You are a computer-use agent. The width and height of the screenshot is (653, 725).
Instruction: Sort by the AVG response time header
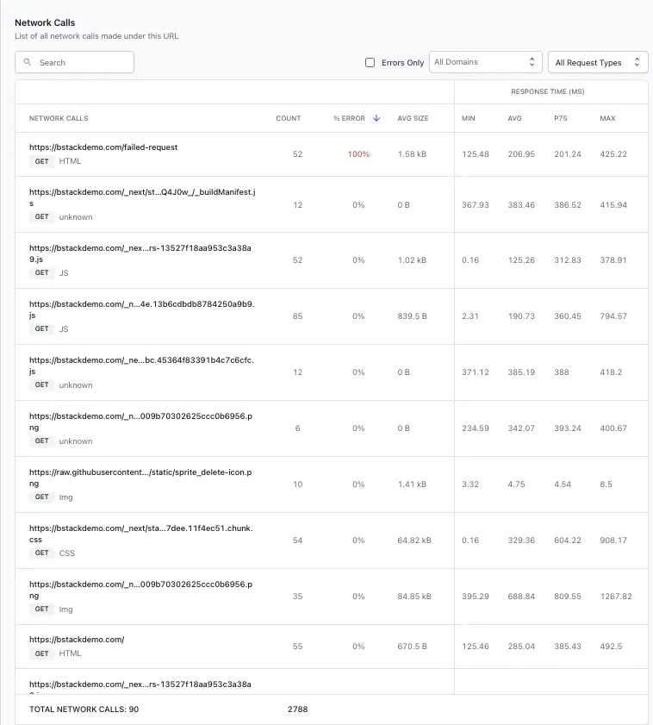pyautogui.click(x=514, y=118)
